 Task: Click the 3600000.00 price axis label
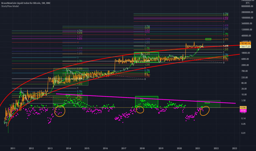(247, 24)
